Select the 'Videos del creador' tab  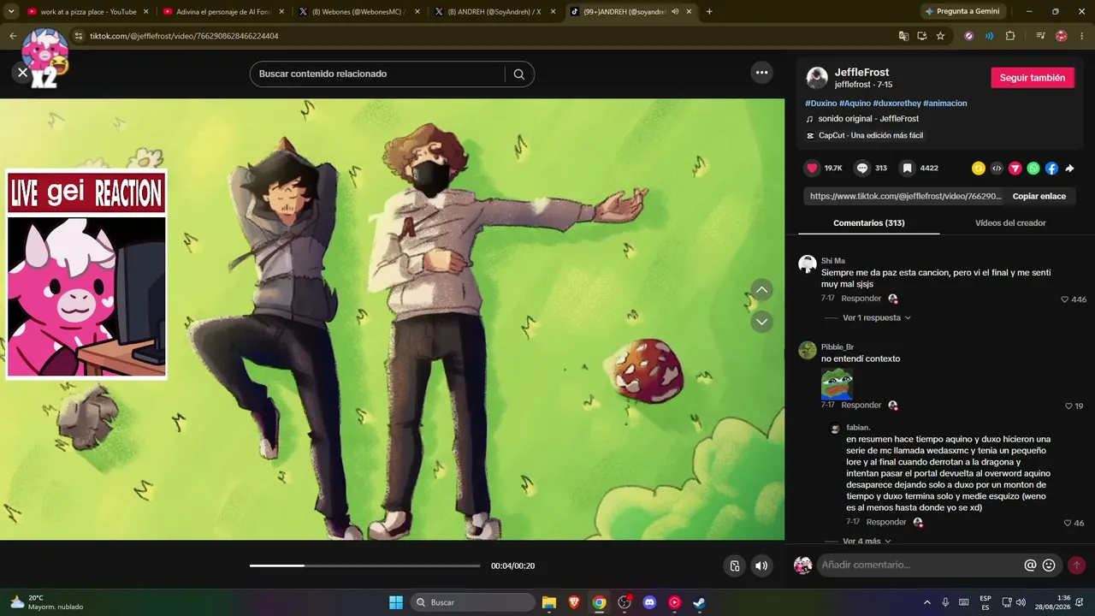pos(1010,223)
